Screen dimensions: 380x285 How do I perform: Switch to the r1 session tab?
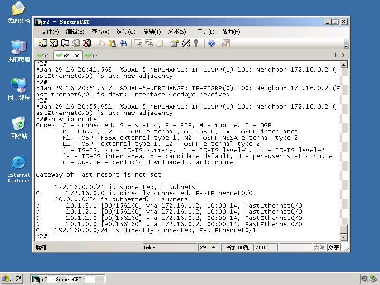tap(44, 56)
